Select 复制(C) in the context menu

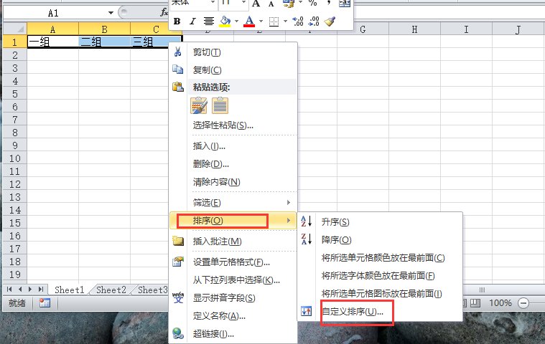pyautogui.click(x=207, y=70)
